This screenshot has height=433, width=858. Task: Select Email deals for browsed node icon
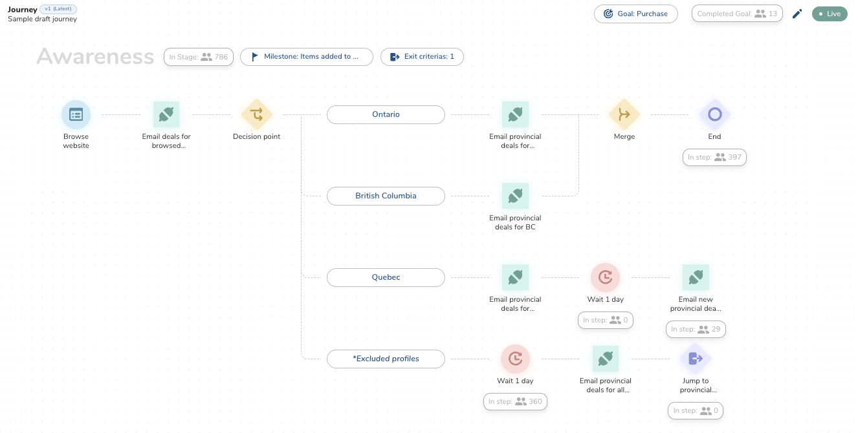point(166,114)
